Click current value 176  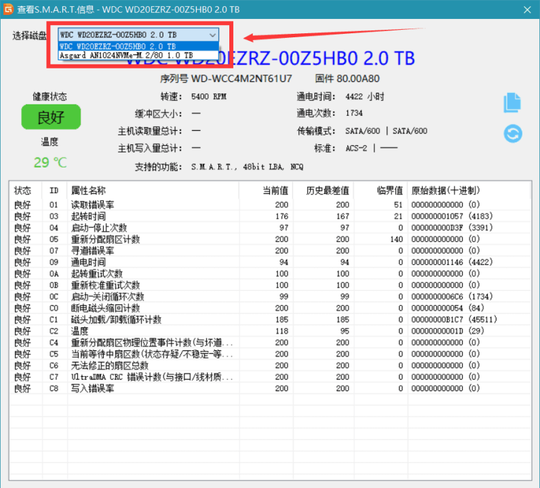pyautogui.click(x=282, y=216)
